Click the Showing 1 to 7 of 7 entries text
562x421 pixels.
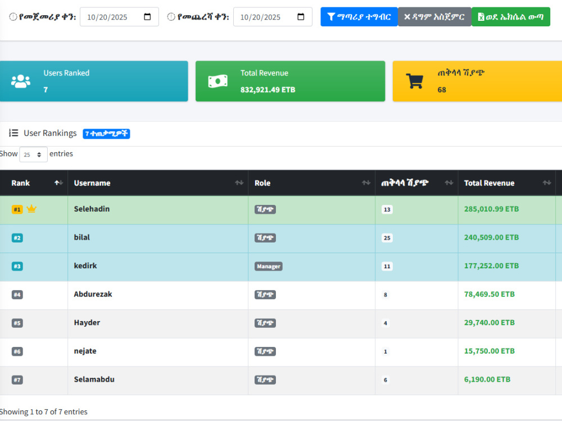tap(44, 411)
